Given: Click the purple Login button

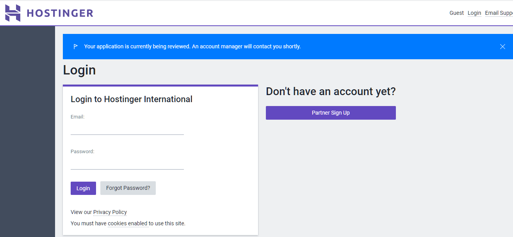Looking at the screenshot, I should click(83, 188).
